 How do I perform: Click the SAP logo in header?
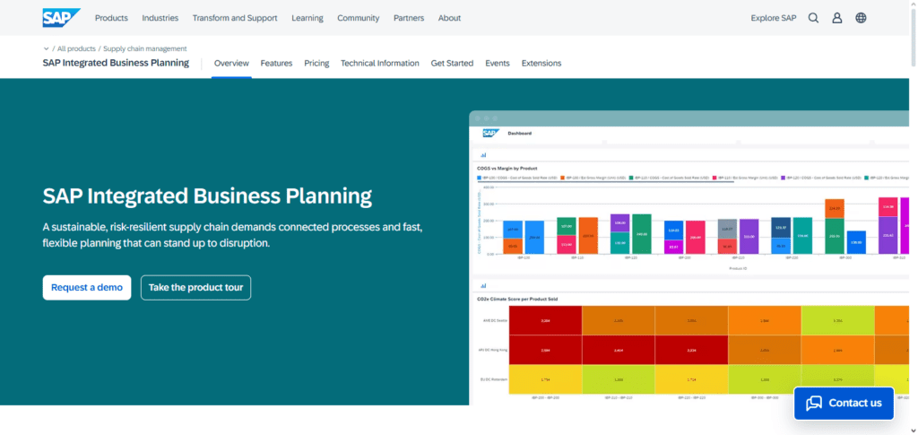point(61,18)
